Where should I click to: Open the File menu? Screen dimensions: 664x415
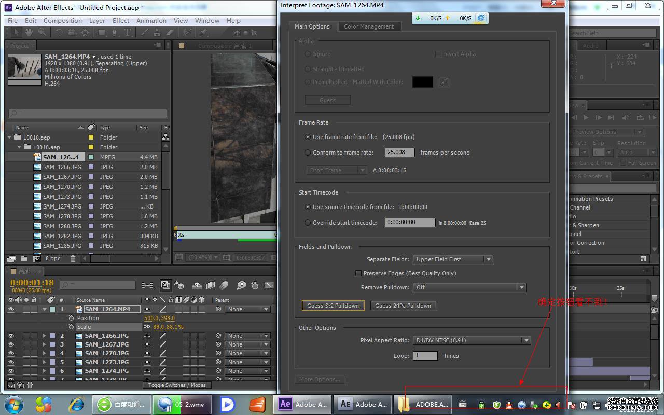pos(12,21)
